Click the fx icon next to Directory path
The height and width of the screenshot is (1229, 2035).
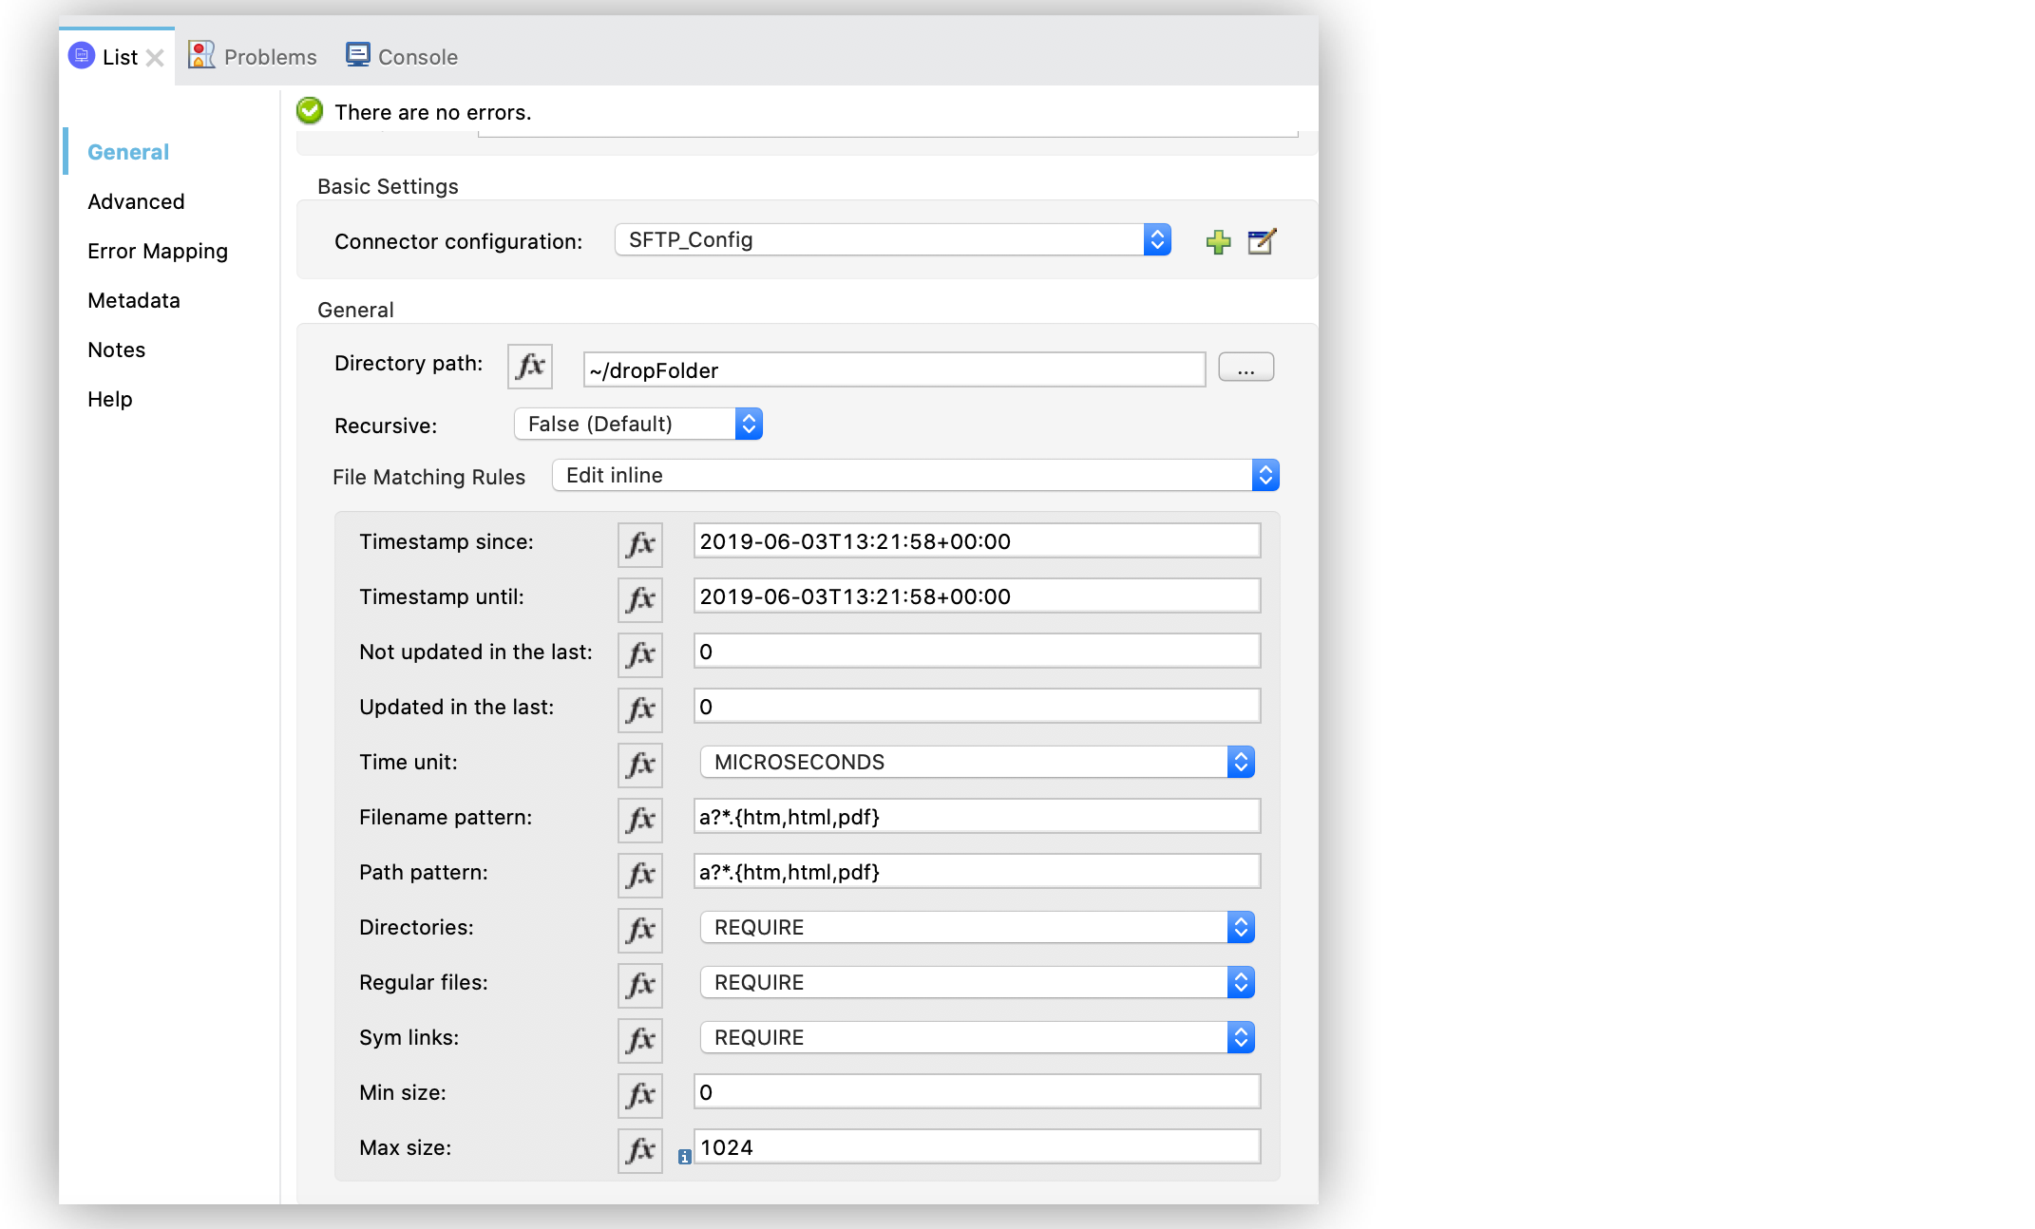(x=532, y=366)
